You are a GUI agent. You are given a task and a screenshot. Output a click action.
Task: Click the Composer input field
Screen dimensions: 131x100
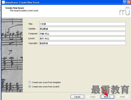(83, 34)
